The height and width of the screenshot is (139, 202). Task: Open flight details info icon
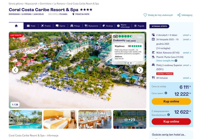[x=176, y=61]
